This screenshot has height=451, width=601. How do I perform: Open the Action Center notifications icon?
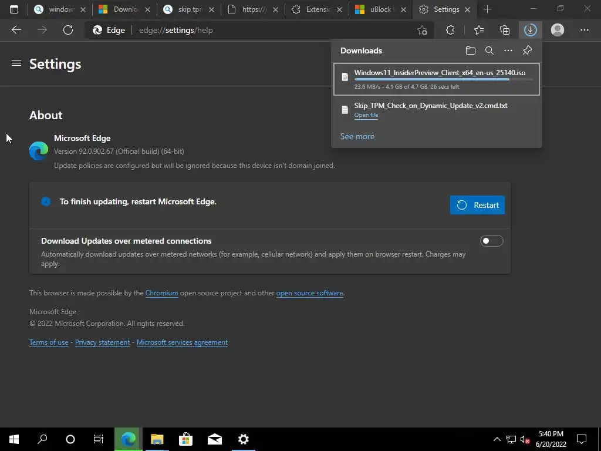[x=582, y=439]
